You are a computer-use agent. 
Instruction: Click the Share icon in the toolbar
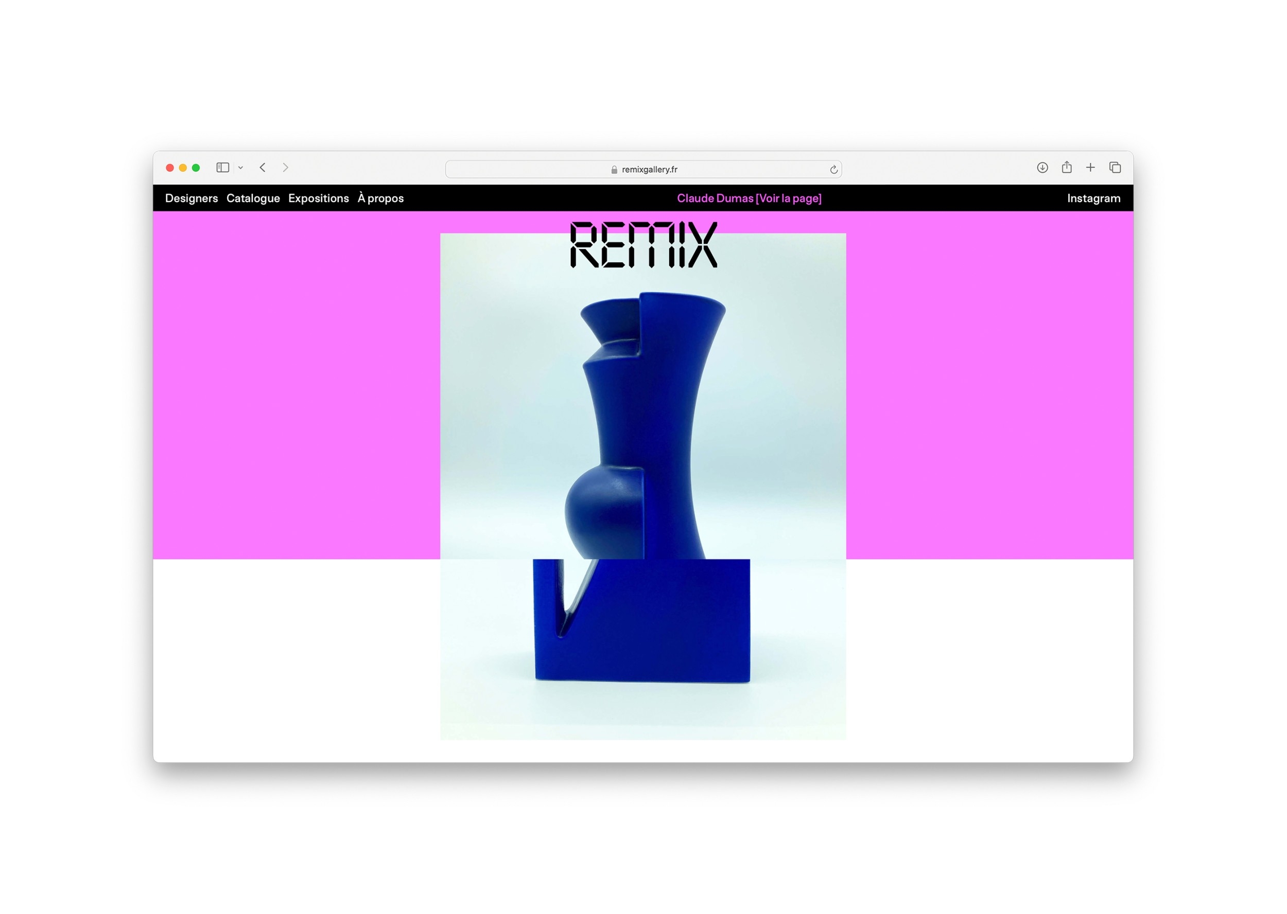(x=1067, y=167)
